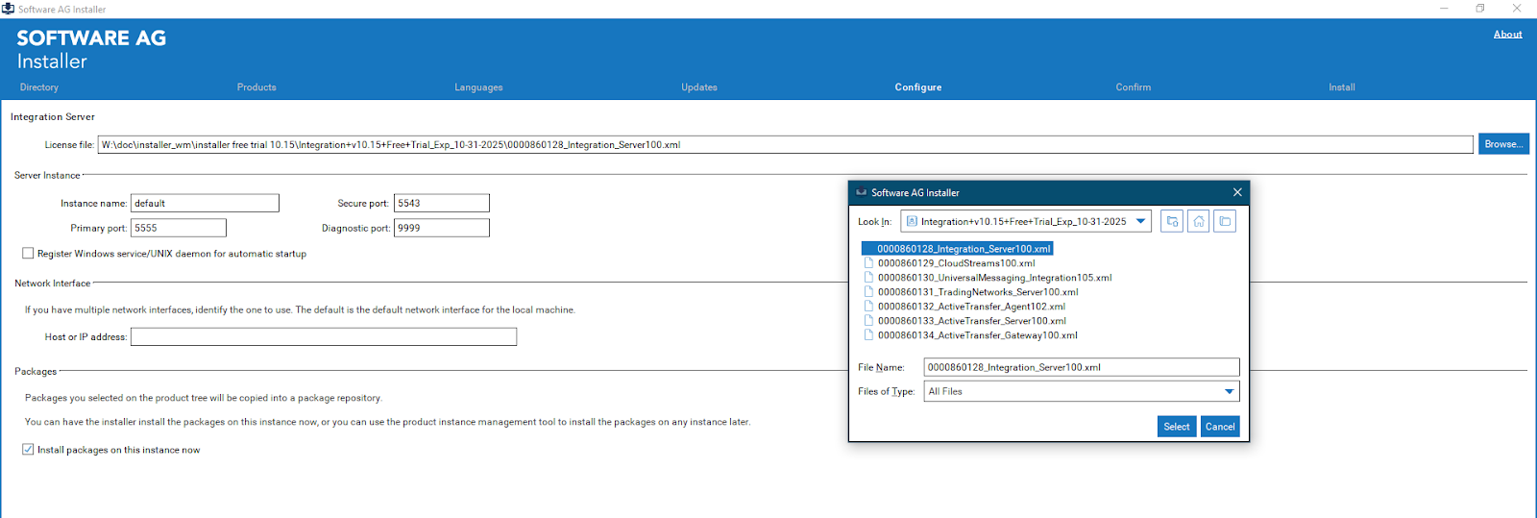Click the Host or IP address field
The height and width of the screenshot is (518, 1537).
tap(324, 336)
